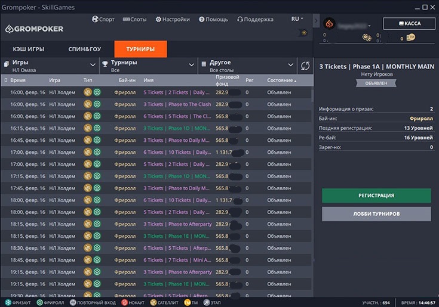Click the участн. 694 counter
The image size is (439, 307).
[x=376, y=303]
